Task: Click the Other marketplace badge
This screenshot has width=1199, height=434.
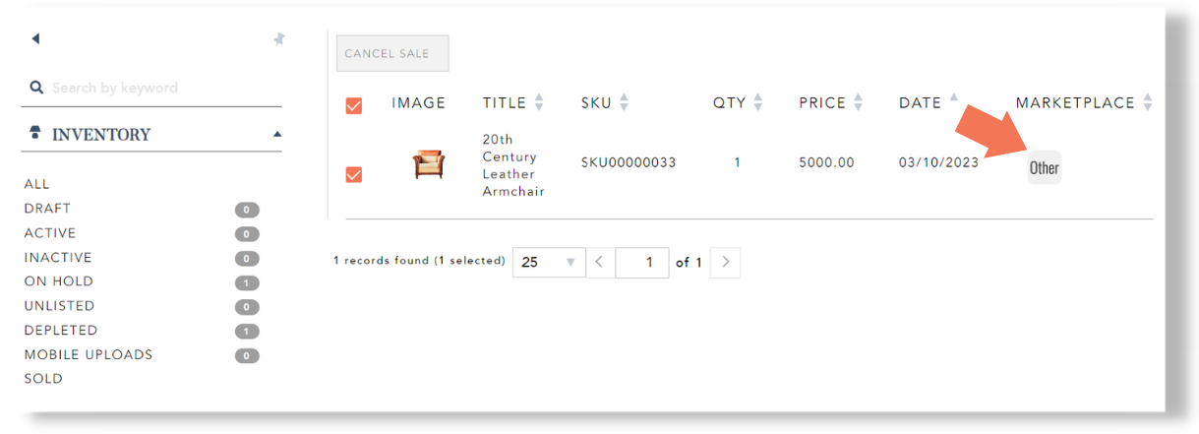Action: tap(1044, 167)
